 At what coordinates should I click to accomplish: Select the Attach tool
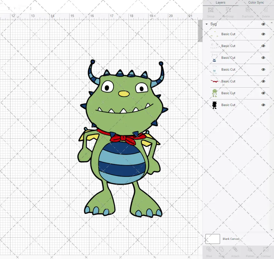click(235, 249)
